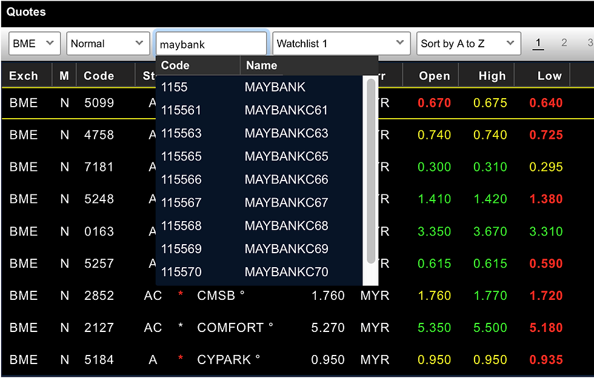This screenshot has width=594, height=378.
Task: Click the high price 3.670
Action: coord(490,231)
